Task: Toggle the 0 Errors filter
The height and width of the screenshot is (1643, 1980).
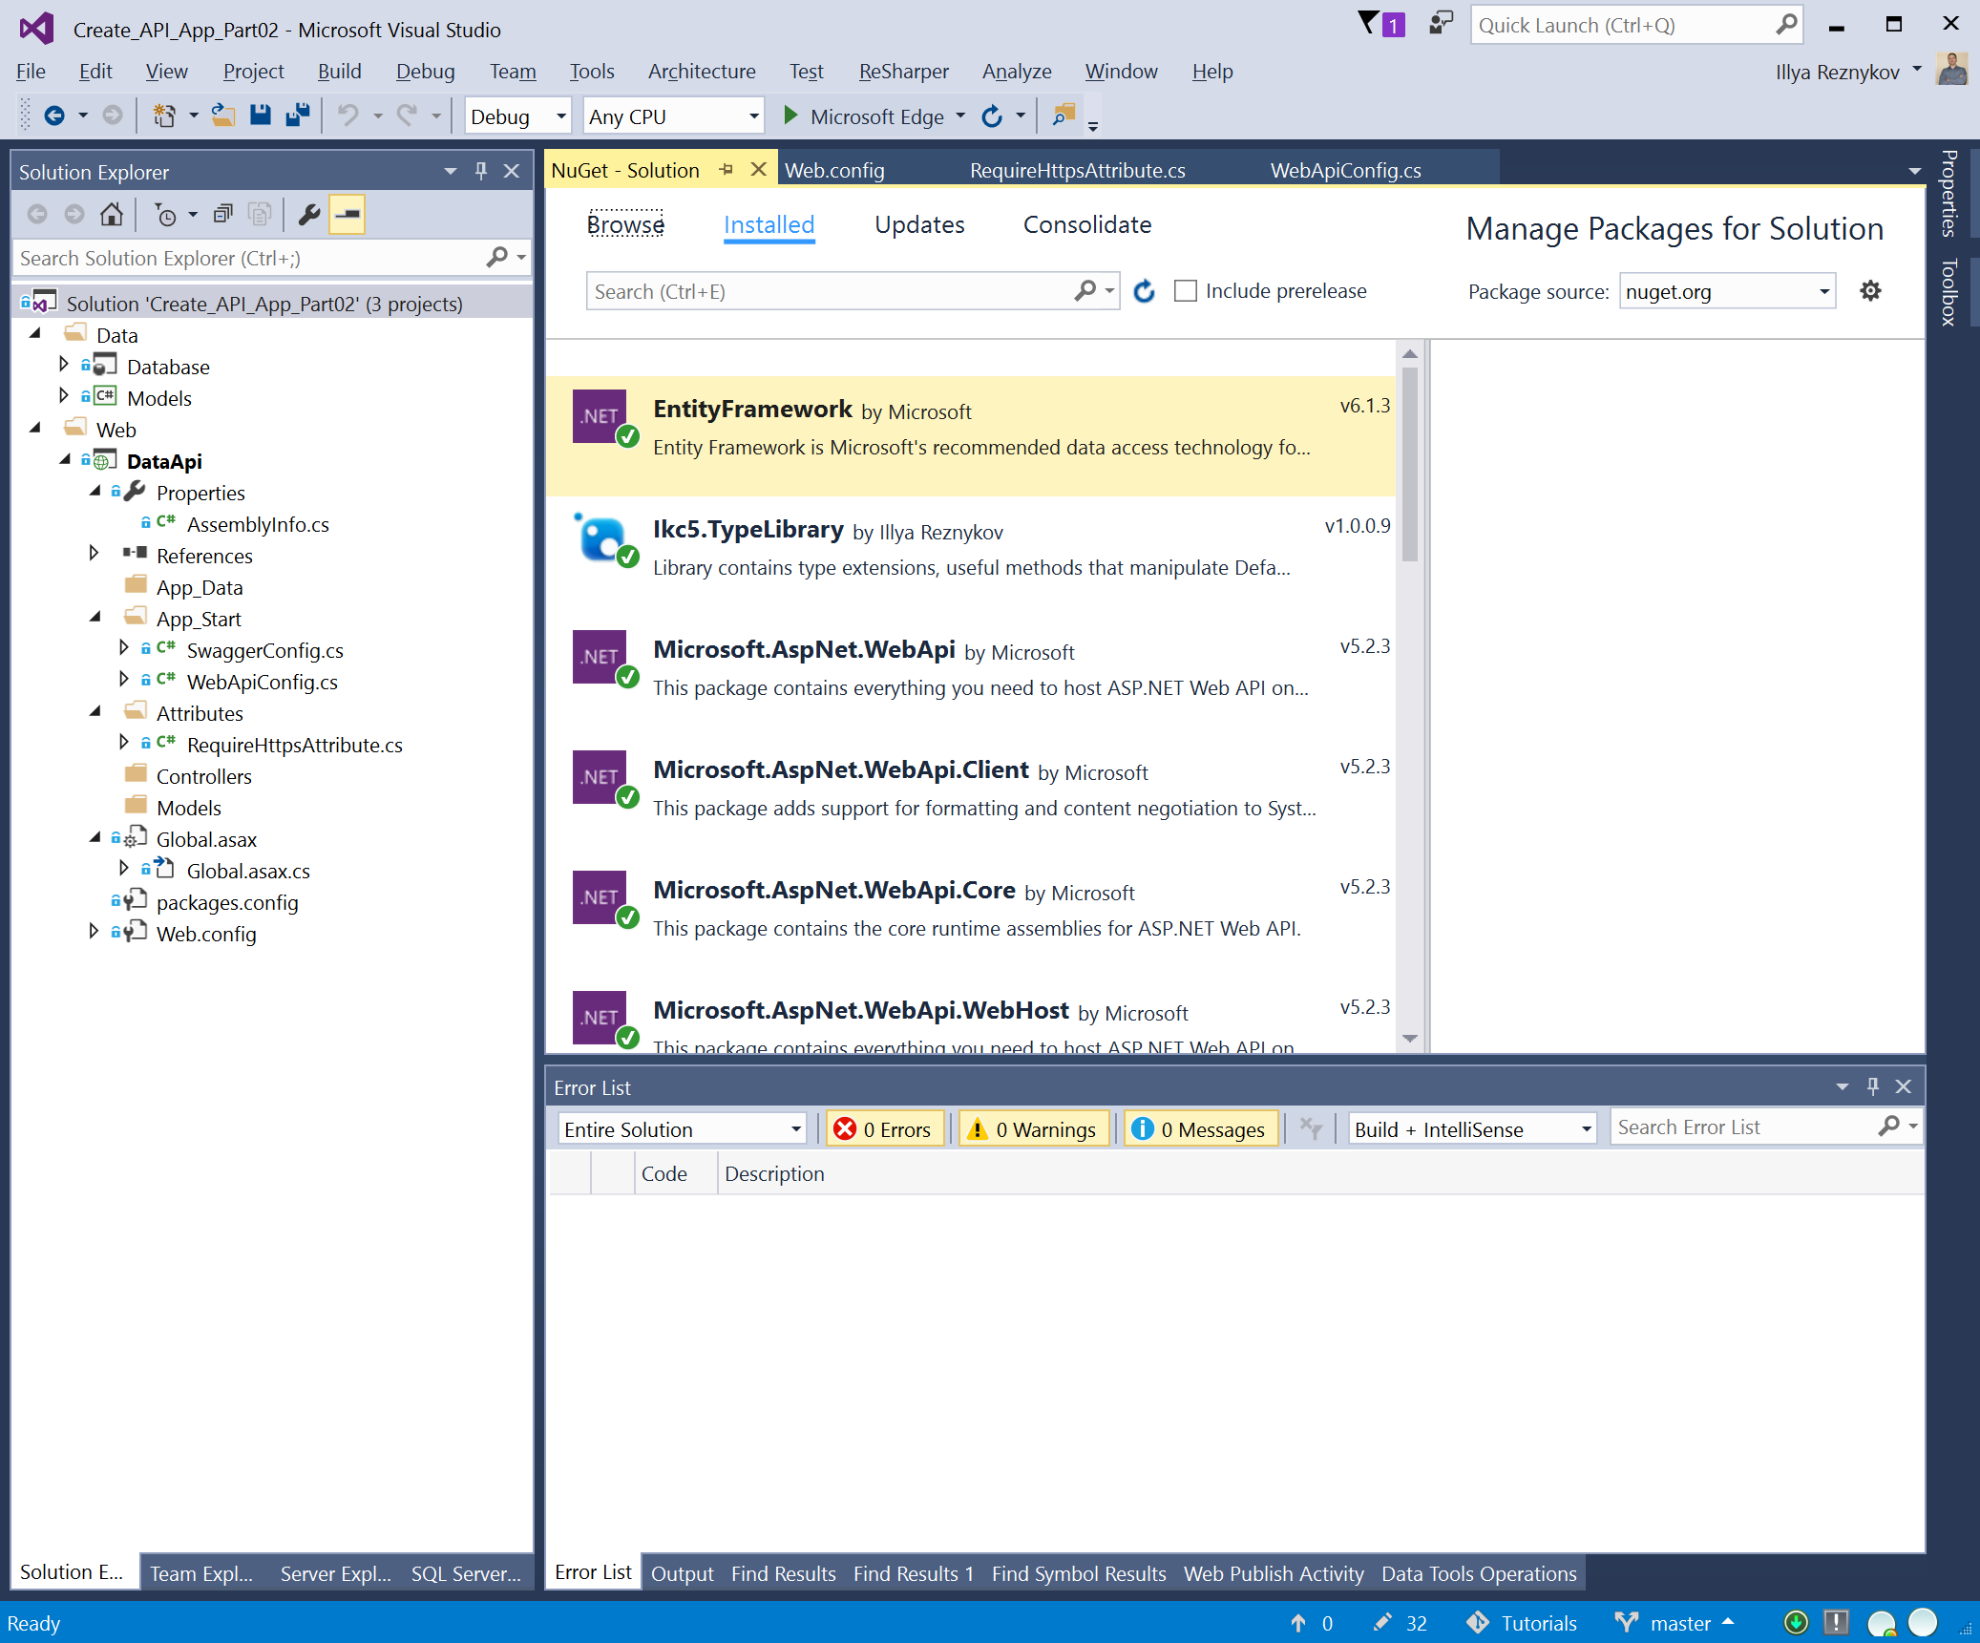Action: click(x=884, y=1129)
